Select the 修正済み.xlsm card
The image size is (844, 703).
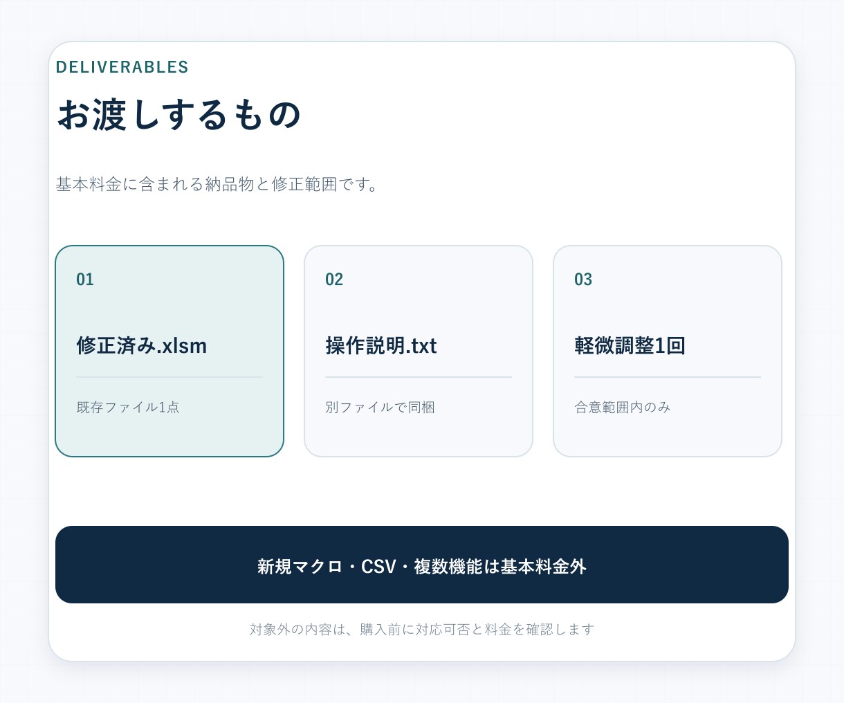pyautogui.click(x=169, y=351)
